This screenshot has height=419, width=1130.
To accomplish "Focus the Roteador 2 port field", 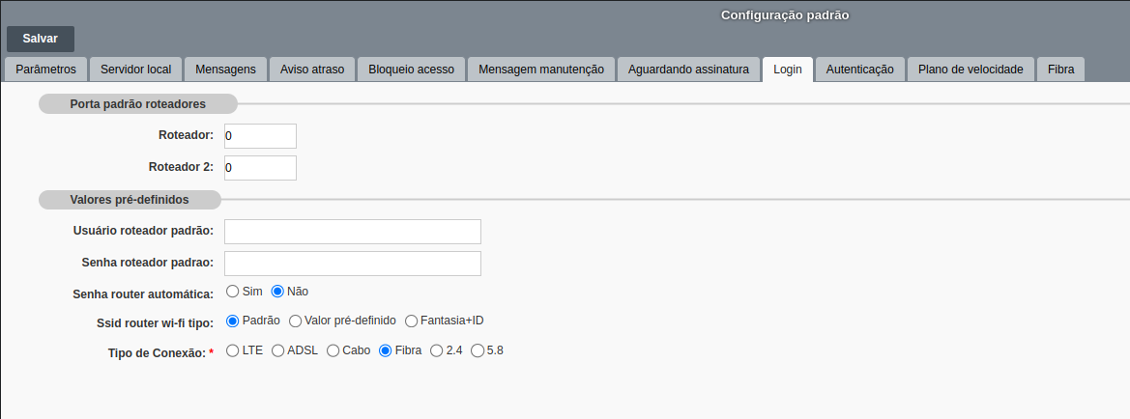I will click(260, 168).
